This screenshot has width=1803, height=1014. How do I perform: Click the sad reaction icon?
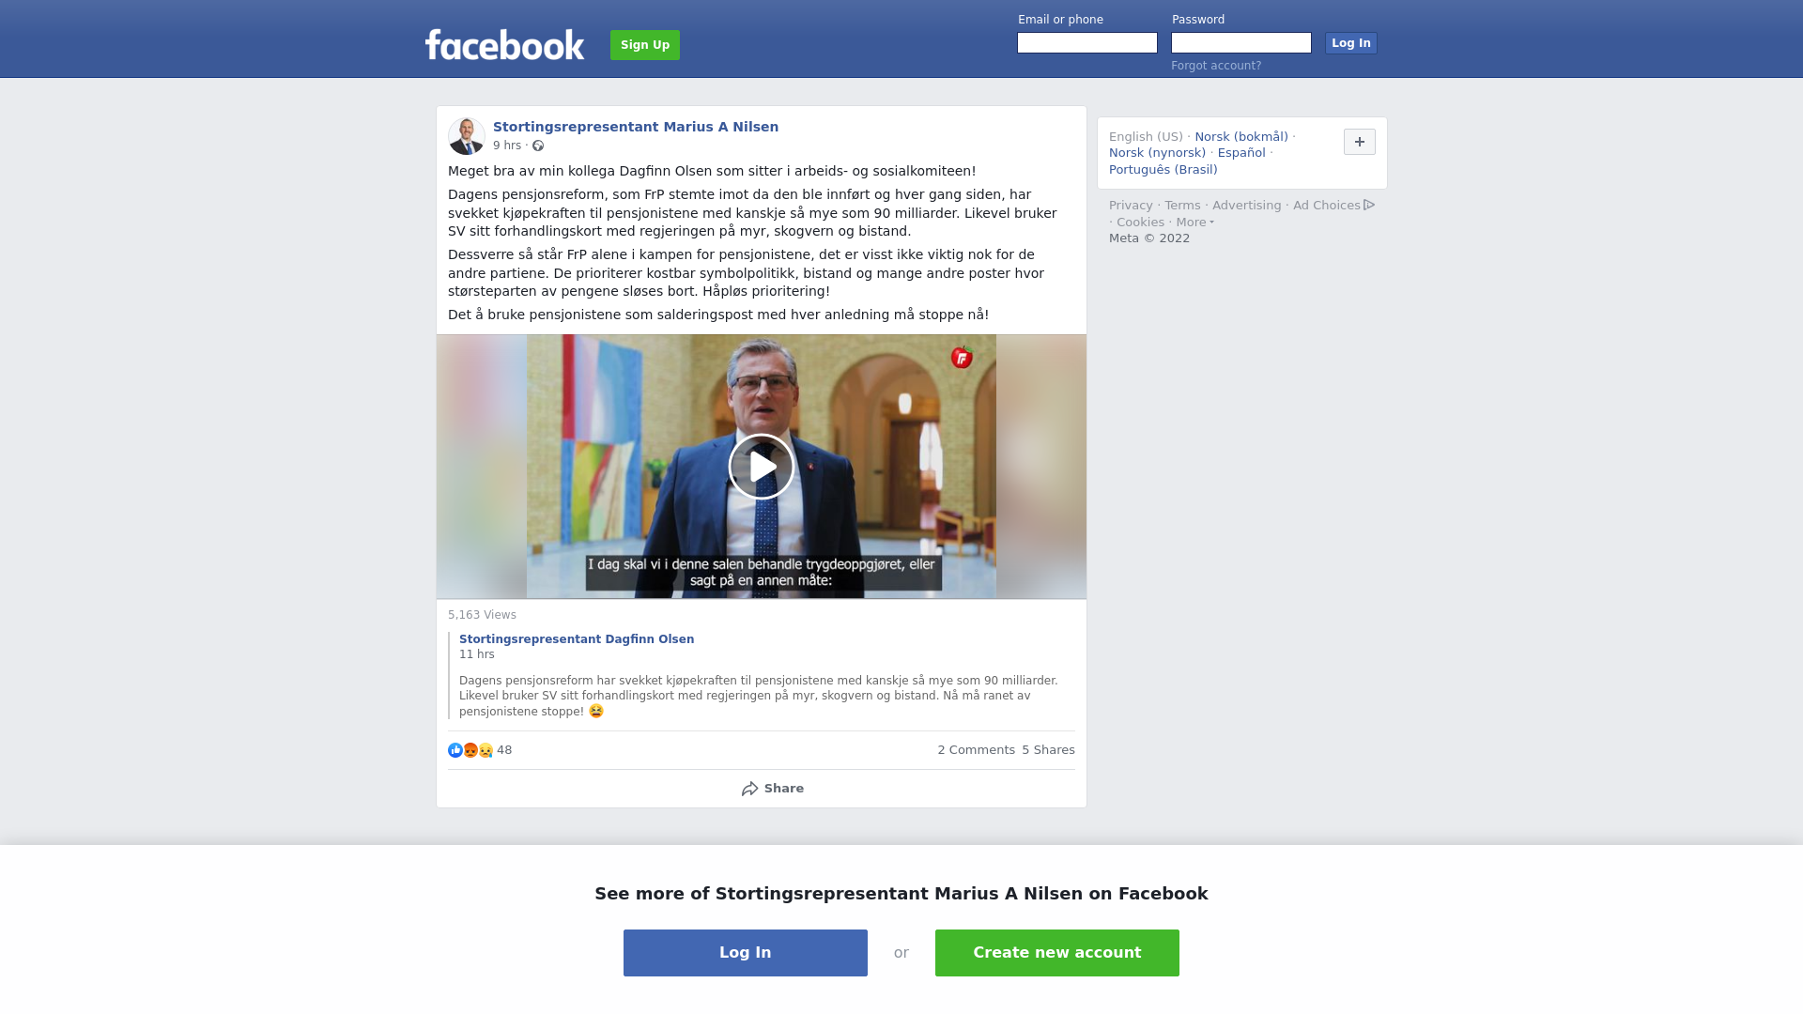(485, 750)
